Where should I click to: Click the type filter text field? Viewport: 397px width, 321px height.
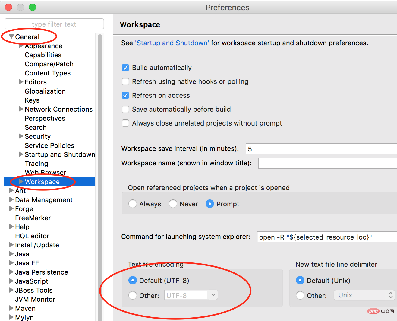click(54, 24)
